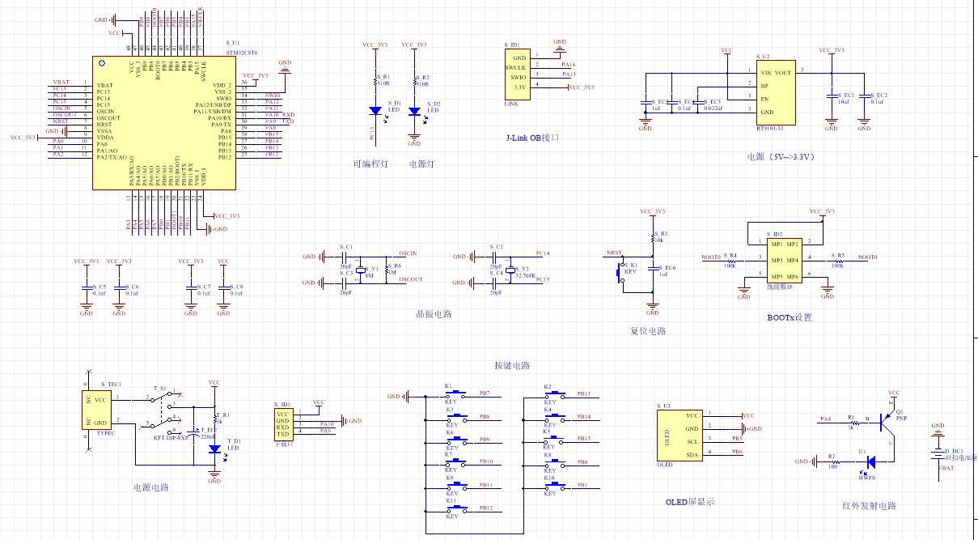978x540 pixels.
Task: Select the D_DC1 button battery symbol
Action: (938, 455)
